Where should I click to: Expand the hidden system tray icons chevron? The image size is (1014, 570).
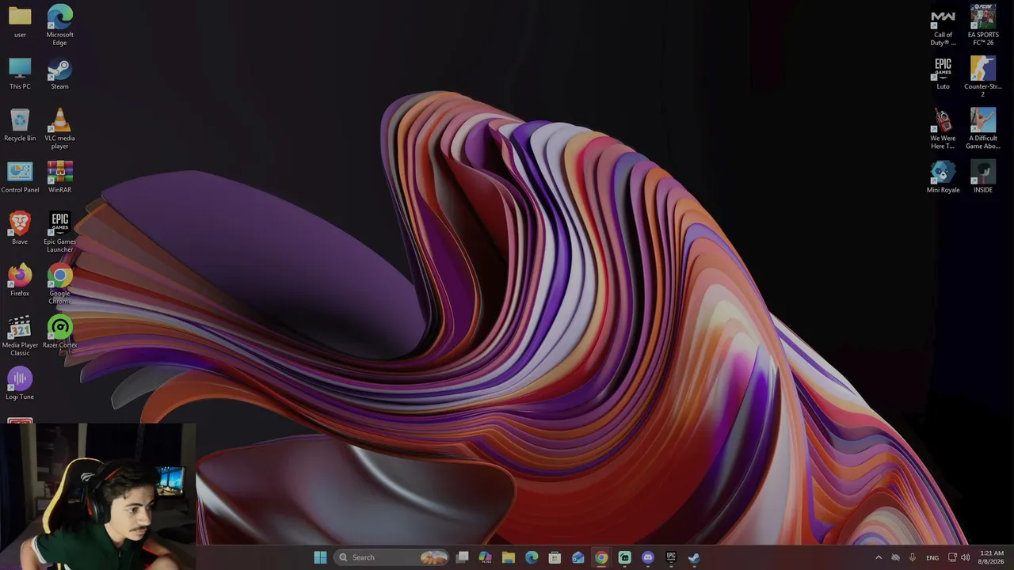point(878,557)
